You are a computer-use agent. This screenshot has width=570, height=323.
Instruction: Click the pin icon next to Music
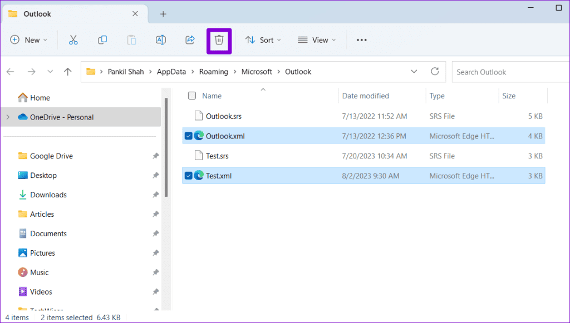(x=156, y=272)
